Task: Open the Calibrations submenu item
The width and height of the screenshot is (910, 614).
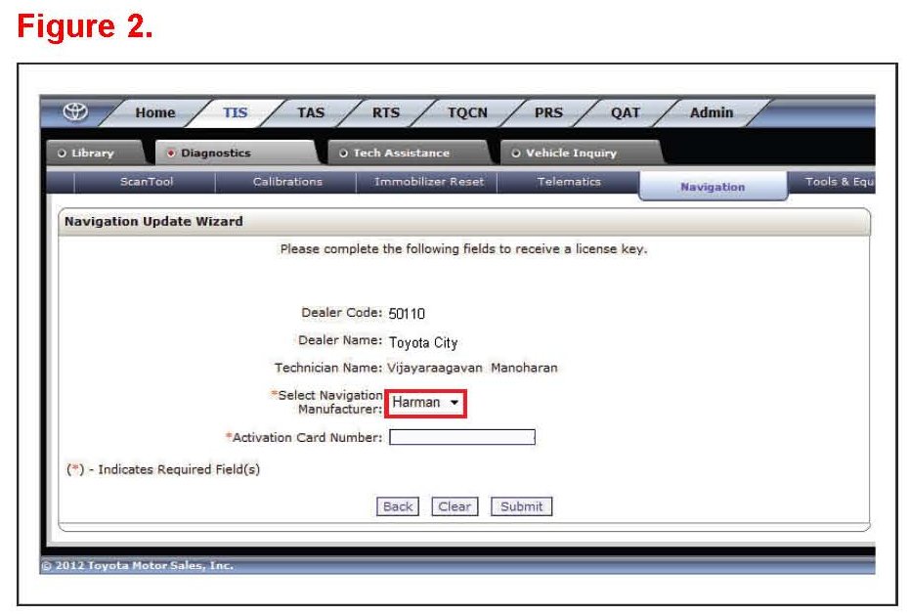Action: pos(287,182)
